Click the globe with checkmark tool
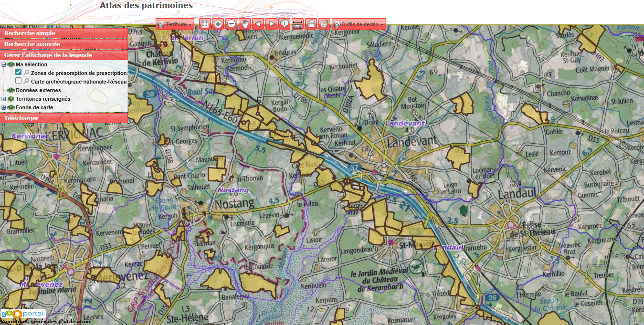The image size is (644, 325). pos(325,24)
